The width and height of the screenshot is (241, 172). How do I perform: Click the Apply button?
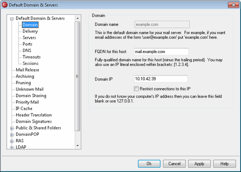point(199,164)
